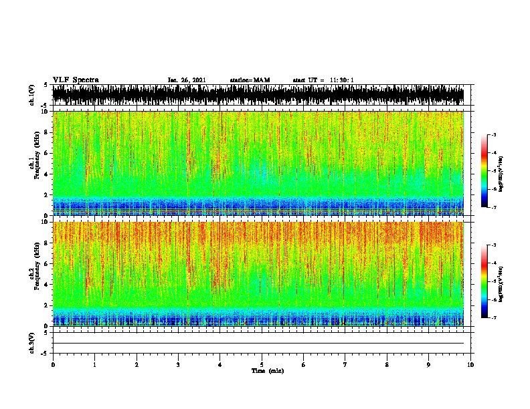The width and height of the screenshot is (530, 409).
Task: Click time axis tick label "7"
Action: click(x=345, y=365)
